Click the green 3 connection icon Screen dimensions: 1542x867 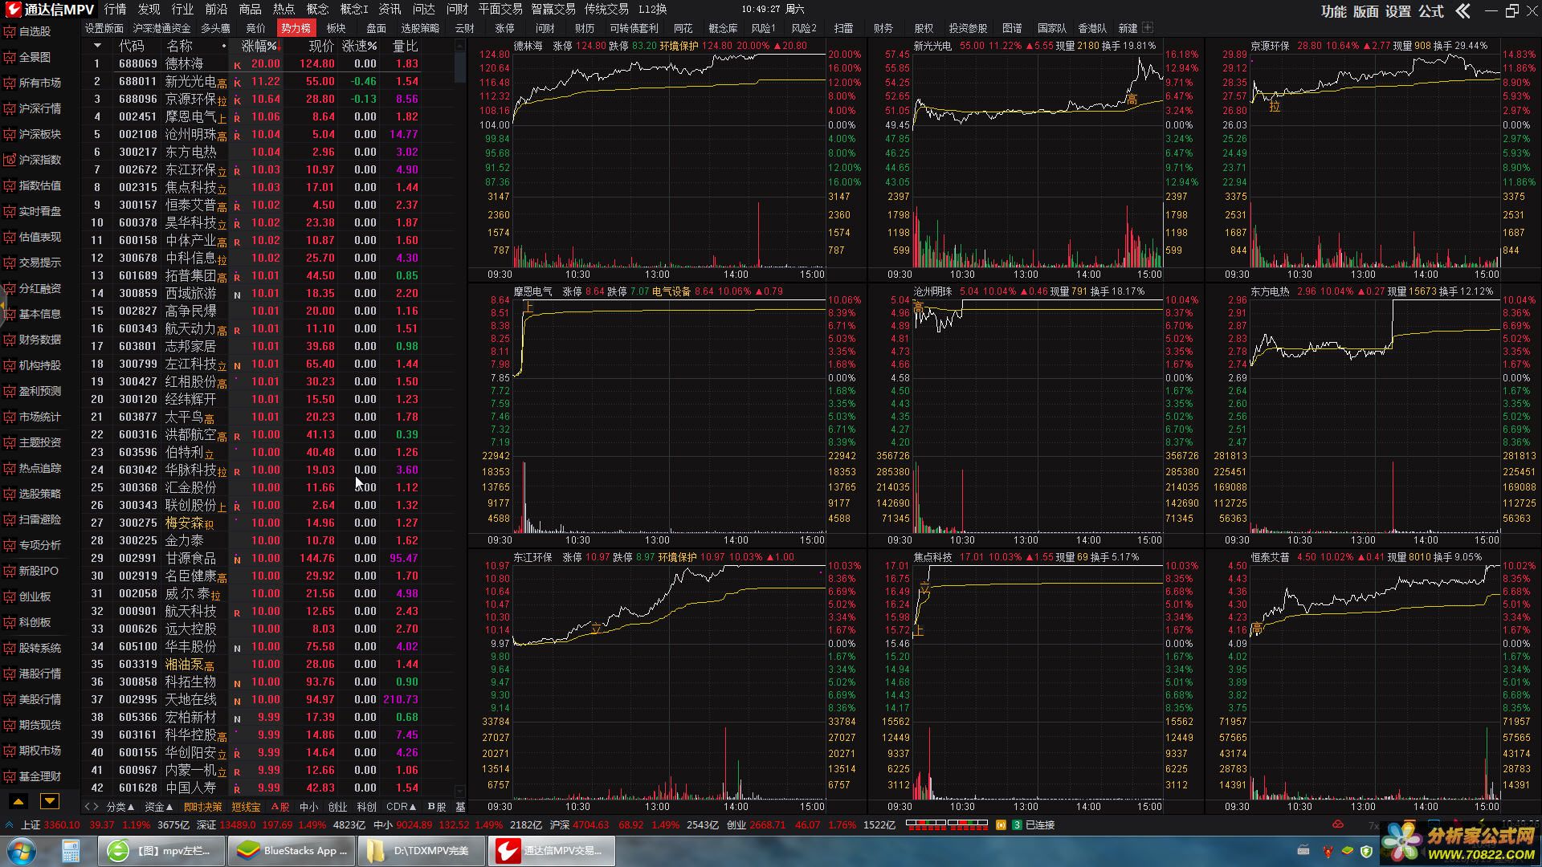click(1017, 824)
